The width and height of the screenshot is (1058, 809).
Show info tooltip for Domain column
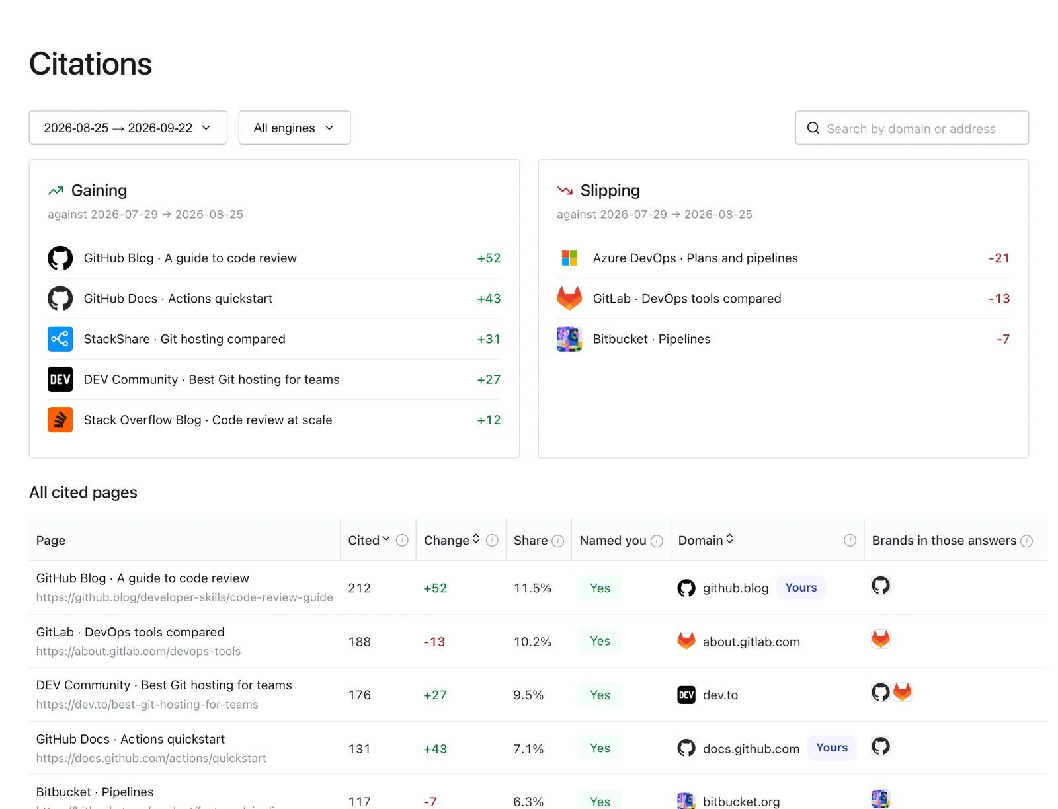(x=850, y=541)
